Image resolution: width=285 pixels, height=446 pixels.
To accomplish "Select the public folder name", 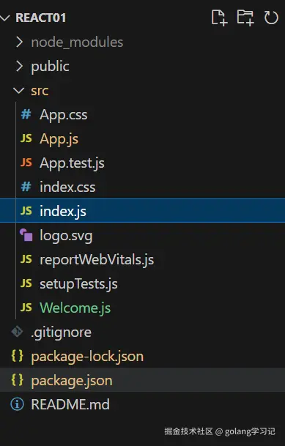I will [50, 67].
